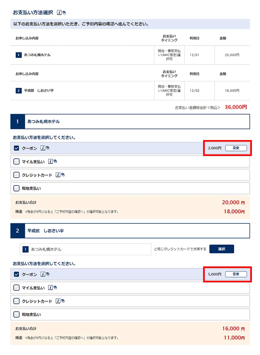Uncheck クーポン for 平成館 しおさい亭
260x355 pixels.
click(17, 275)
